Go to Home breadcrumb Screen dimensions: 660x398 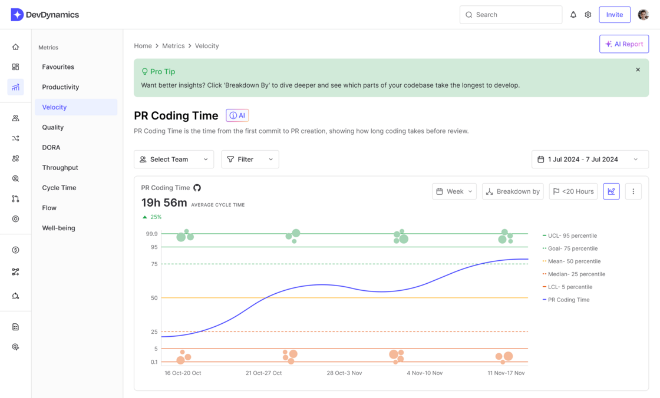(x=143, y=46)
